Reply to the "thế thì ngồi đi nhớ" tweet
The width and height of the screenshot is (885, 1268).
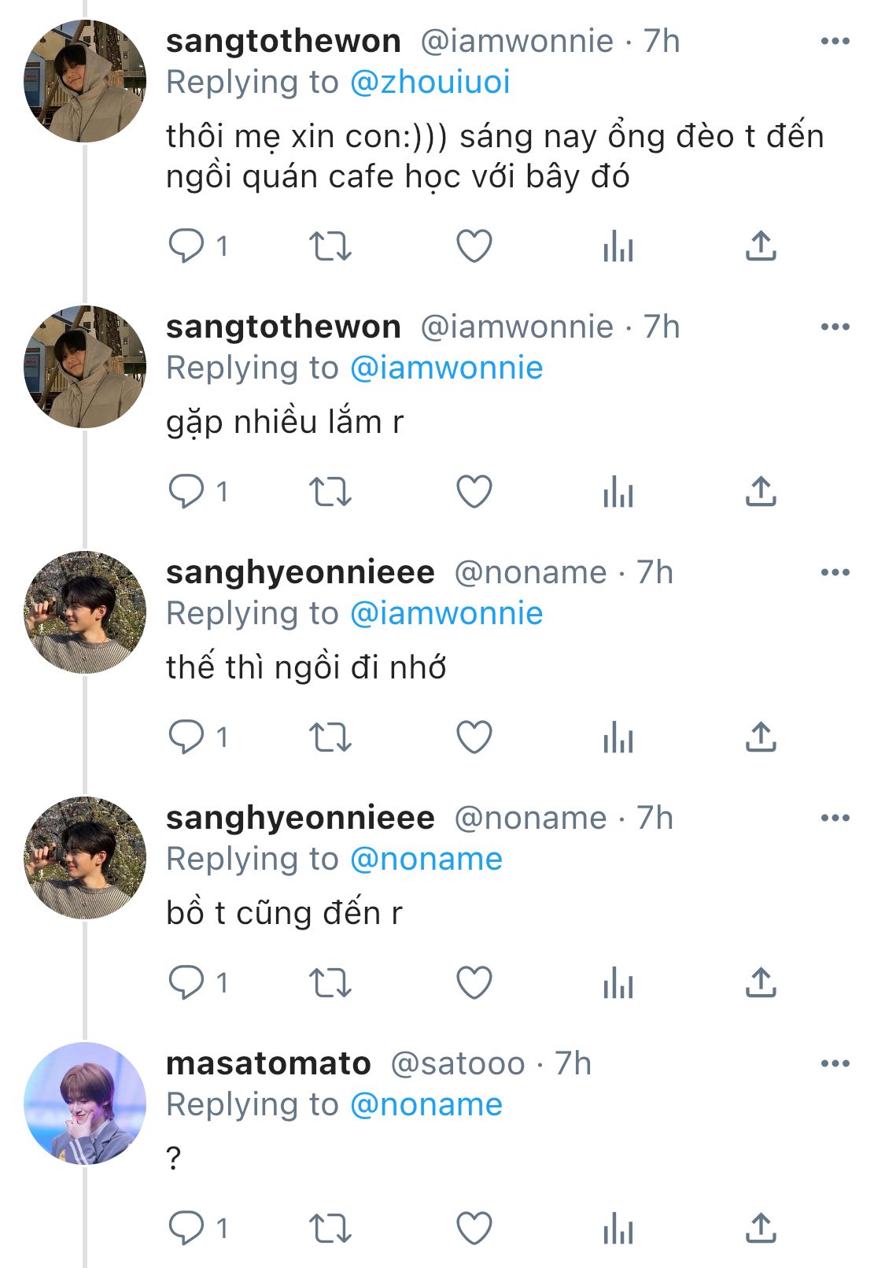[186, 738]
